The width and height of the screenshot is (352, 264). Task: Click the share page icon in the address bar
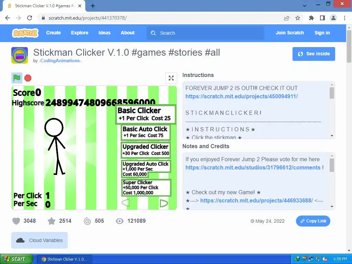[x=287, y=18]
